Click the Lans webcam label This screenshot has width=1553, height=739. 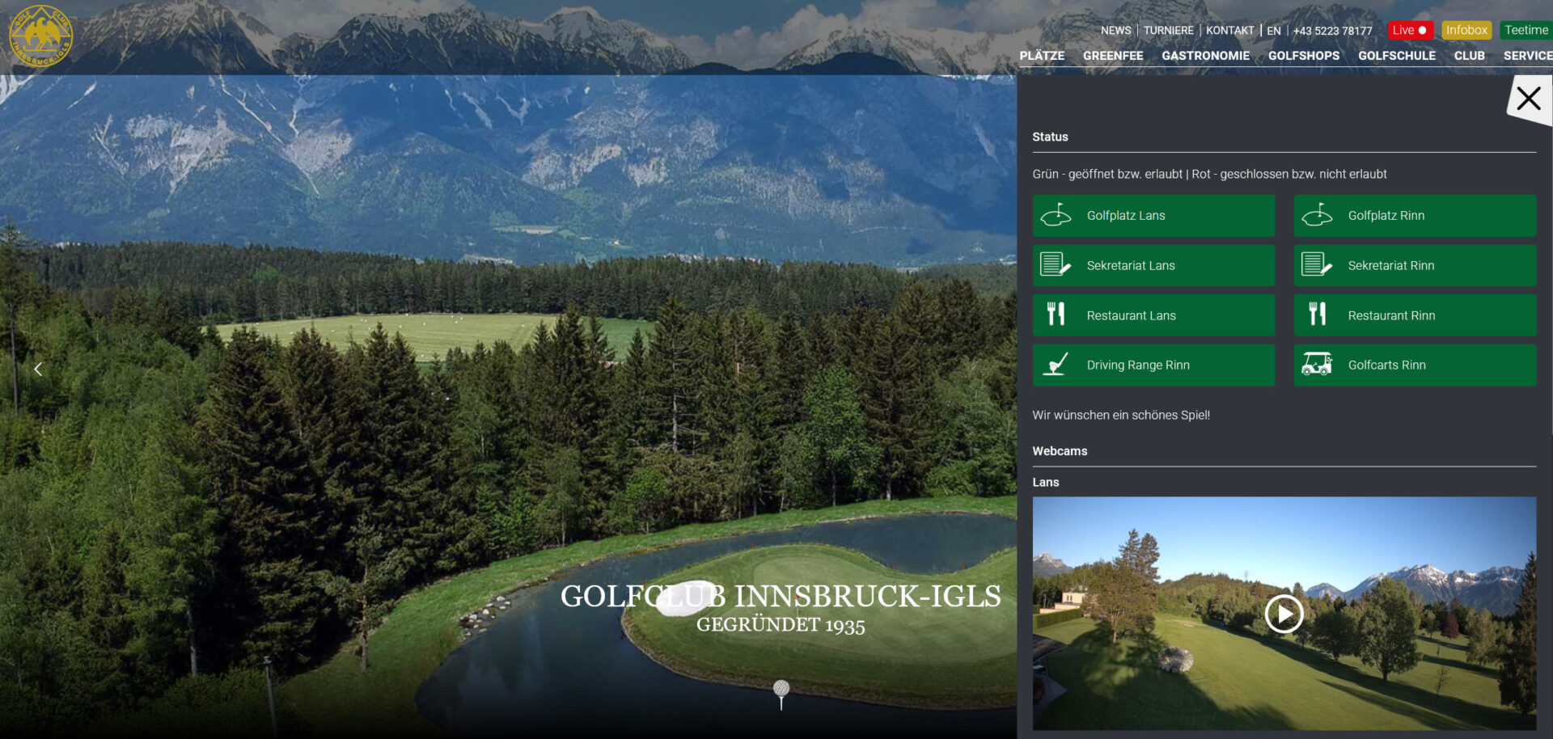pyautogui.click(x=1045, y=482)
